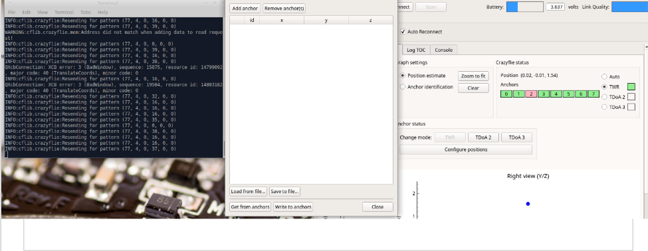Click anchor 0 status box
This screenshot has height=251, width=648.
point(506,94)
